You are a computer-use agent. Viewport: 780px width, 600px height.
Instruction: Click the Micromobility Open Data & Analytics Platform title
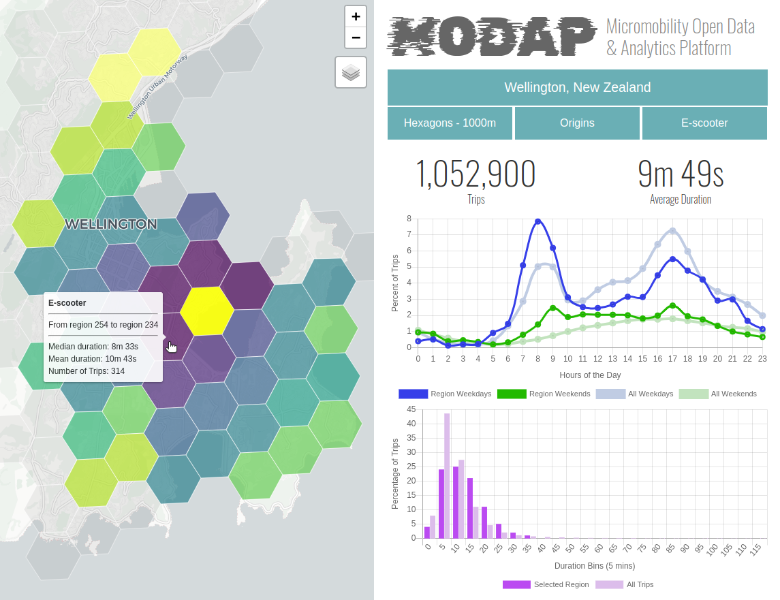680,37
